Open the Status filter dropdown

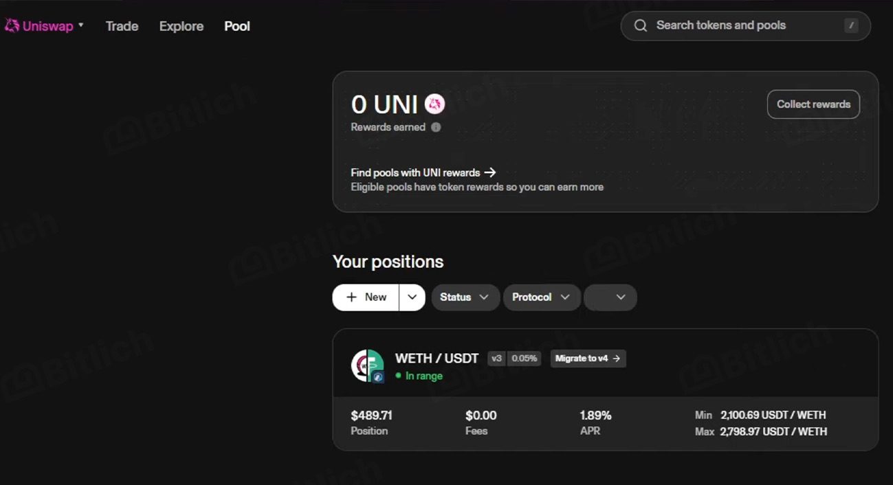click(x=465, y=297)
